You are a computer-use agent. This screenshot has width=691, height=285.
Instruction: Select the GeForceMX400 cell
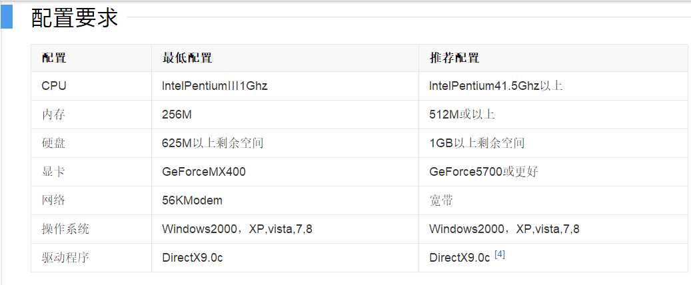click(204, 172)
